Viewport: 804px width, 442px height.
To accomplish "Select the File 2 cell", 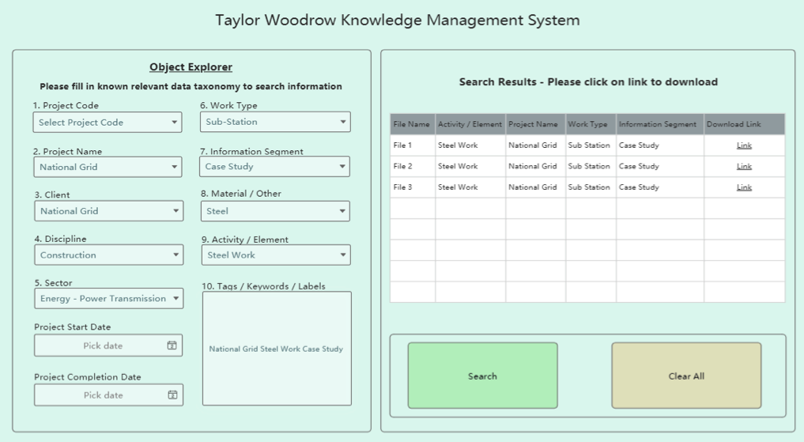I will coord(412,167).
